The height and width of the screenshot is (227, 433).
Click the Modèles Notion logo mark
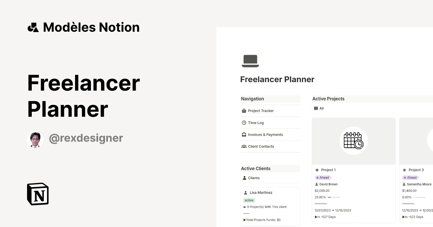tap(34, 27)
